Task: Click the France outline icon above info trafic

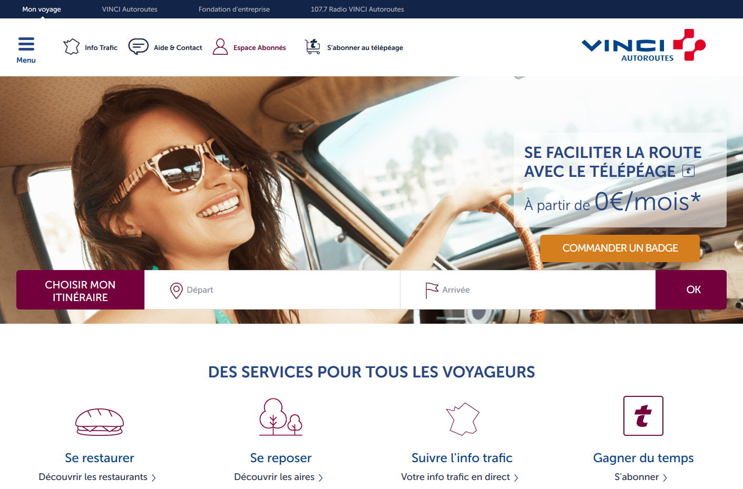Action: 463,419
